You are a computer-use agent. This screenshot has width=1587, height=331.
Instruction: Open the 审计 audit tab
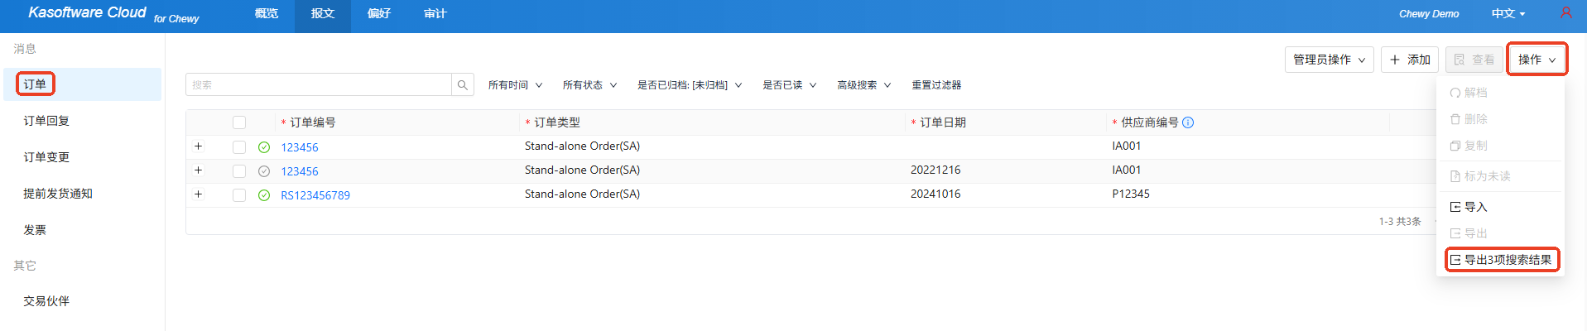click(435, 14)
